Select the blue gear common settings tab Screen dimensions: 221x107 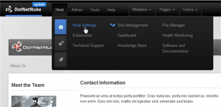pos(61,27)
